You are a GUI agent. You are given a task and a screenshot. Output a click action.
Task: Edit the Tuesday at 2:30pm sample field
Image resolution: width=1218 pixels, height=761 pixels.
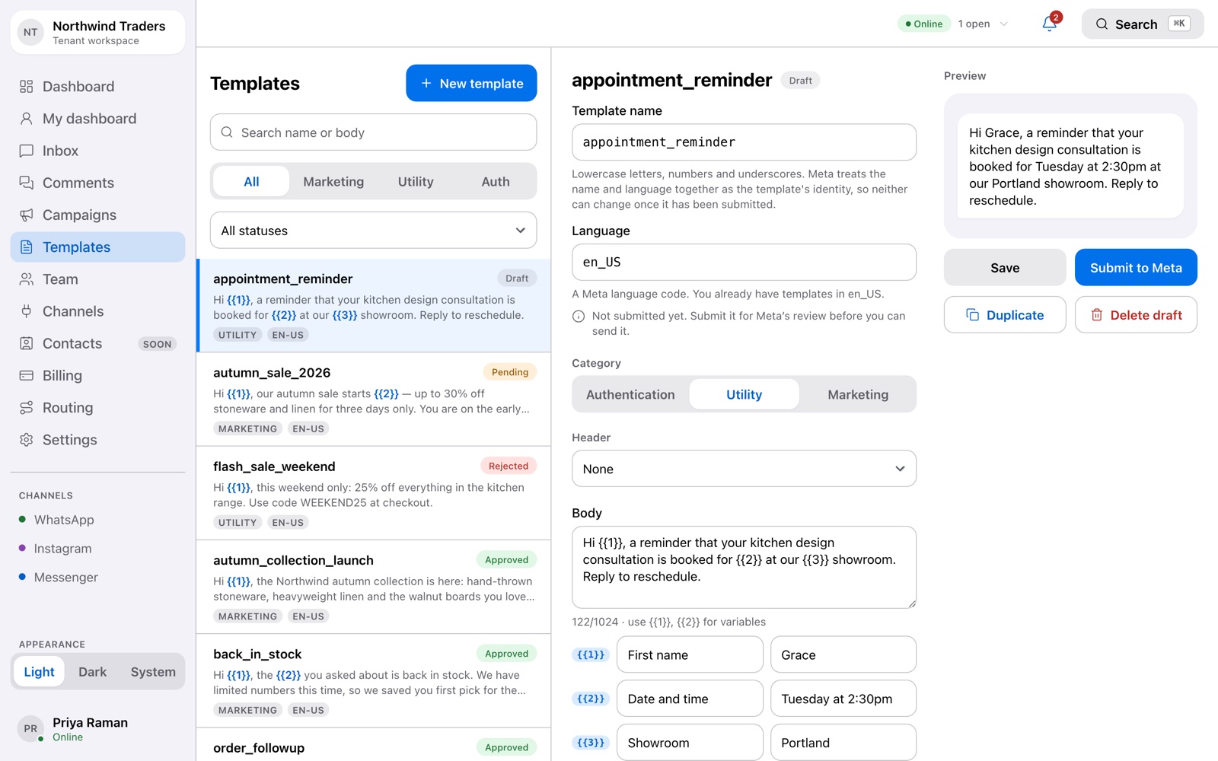[843, 699]
